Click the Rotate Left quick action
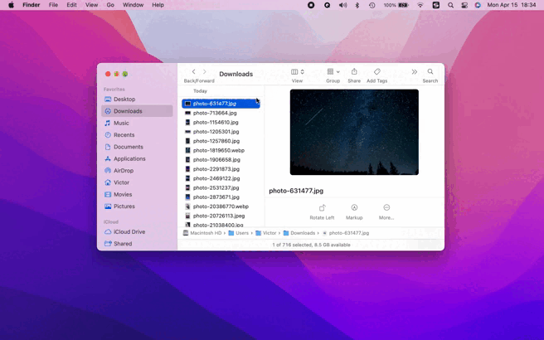This screenshot has width=544, height=340. pos(322,212)
